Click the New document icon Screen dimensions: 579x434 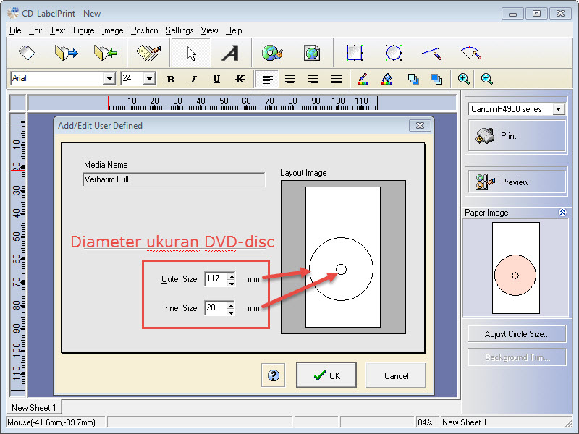click(x=27, y=53)
